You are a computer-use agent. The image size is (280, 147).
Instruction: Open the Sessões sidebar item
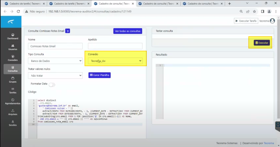tap(13, 123)
